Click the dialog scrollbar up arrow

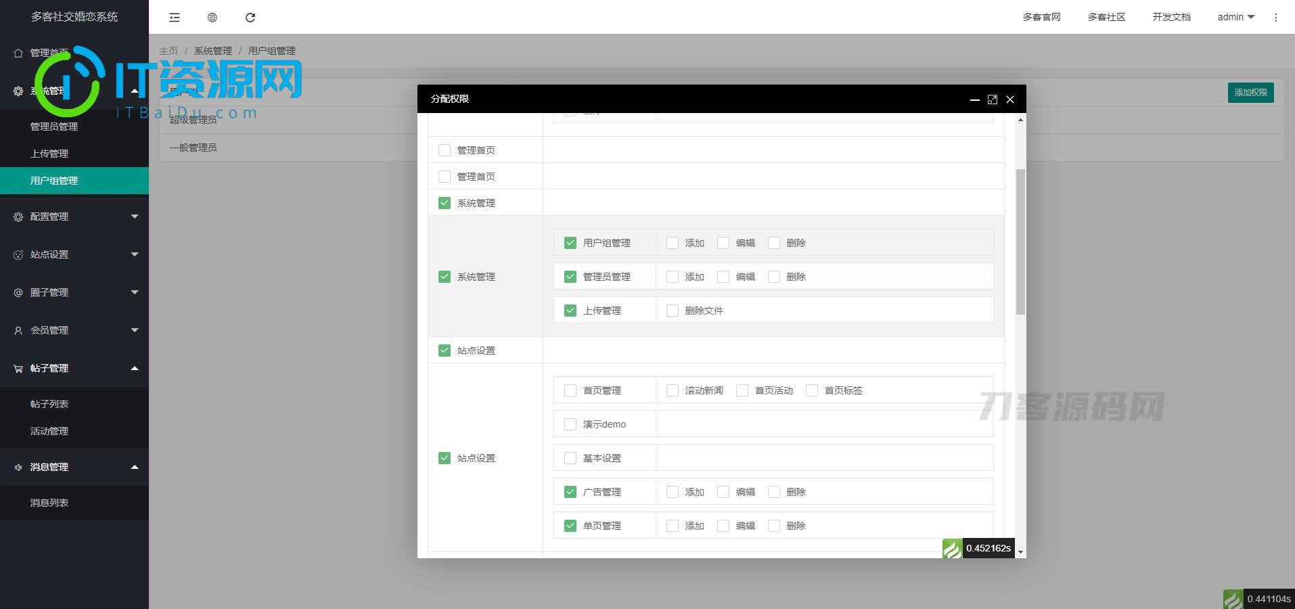point(1020,119)
